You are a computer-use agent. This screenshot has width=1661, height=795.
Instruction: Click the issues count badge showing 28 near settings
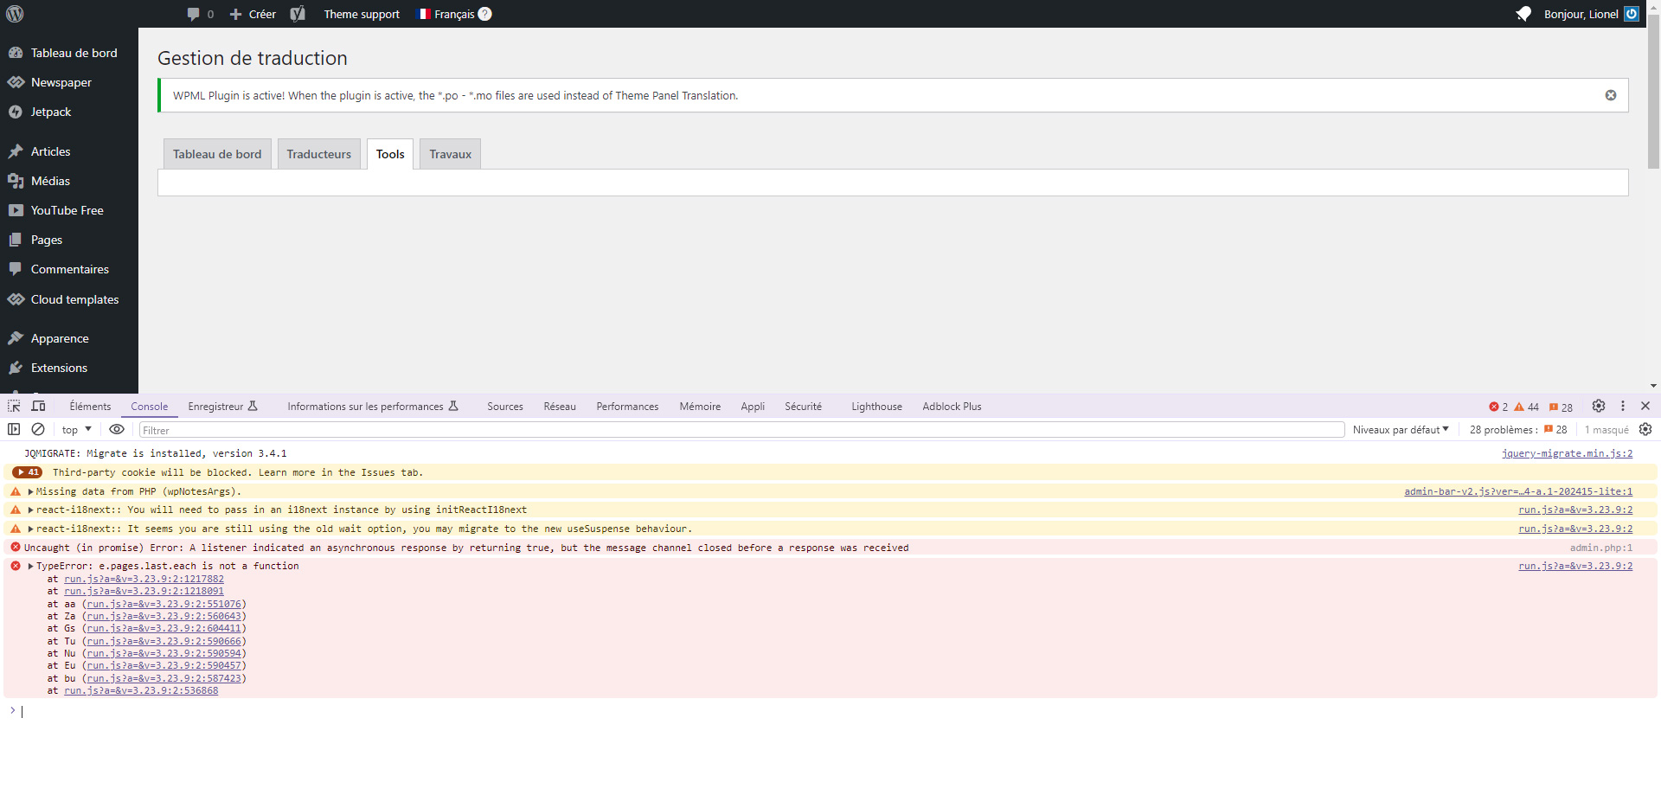pyautogui.click(x=1562, y=407)
